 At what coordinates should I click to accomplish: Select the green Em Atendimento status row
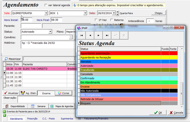pos(129,82)
